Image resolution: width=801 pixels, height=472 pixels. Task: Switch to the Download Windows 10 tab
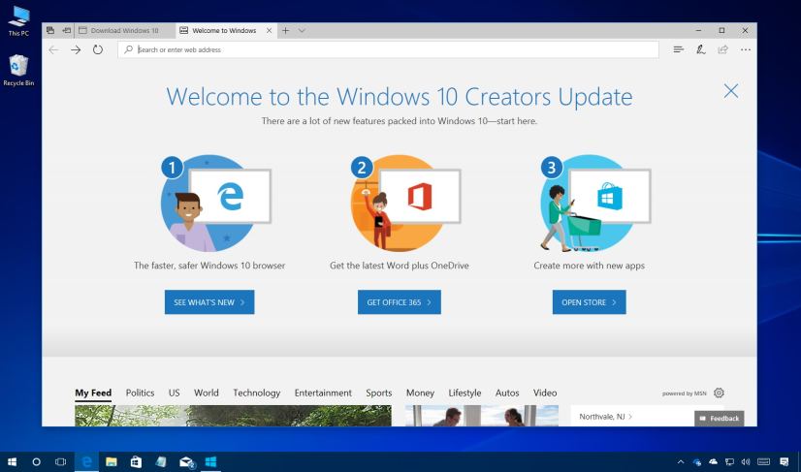tap(125, 31)
